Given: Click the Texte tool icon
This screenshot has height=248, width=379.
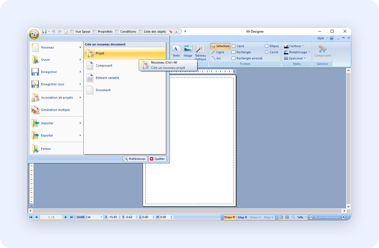Looking at the screenshot, I should (176, 49).
